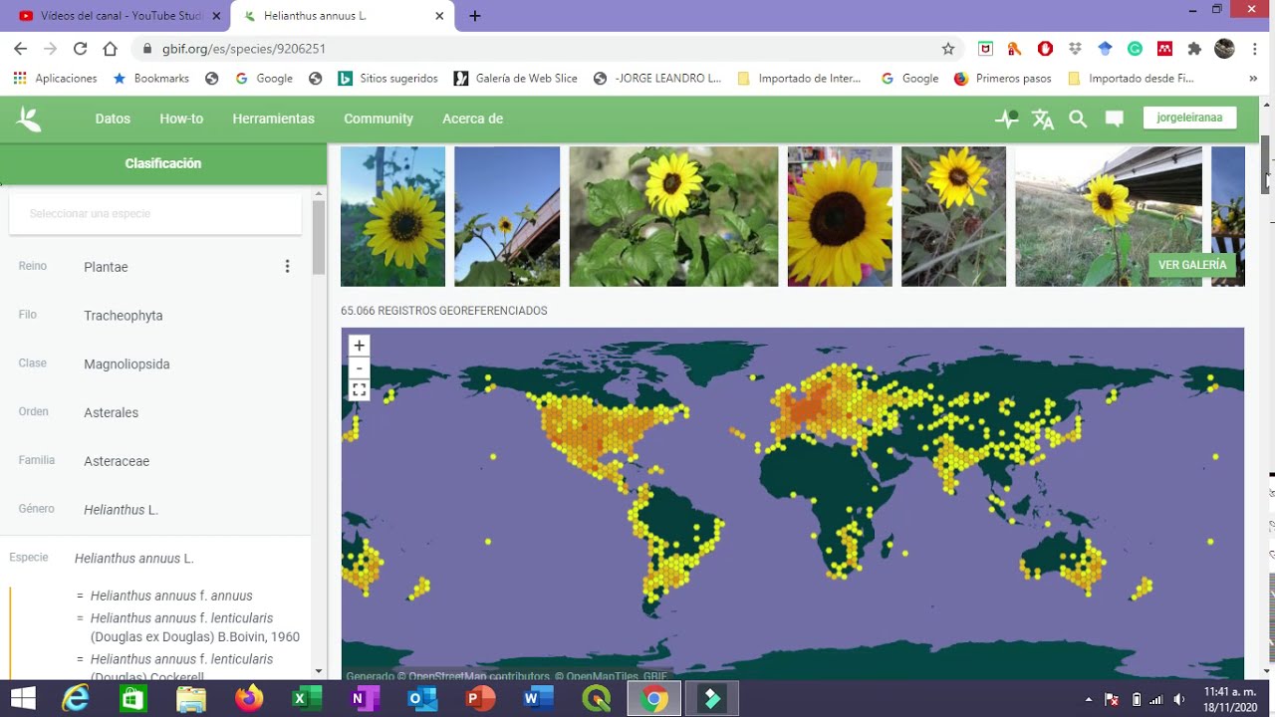Open the Datos menu
Viewport: 1275px width, 717px height.
(x=113, y=119)
